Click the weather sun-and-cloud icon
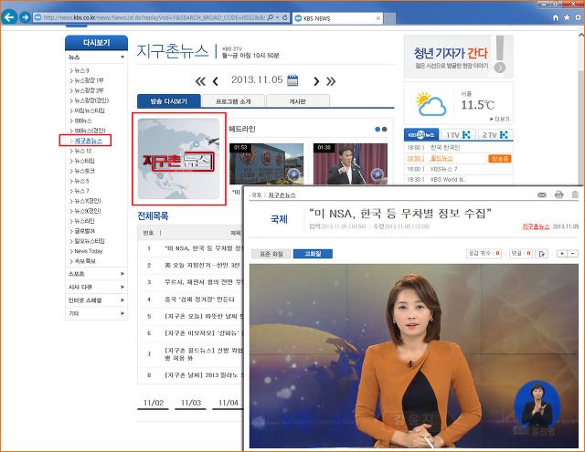Viewport: 585px width, 452px height. (x=431, y=103)
